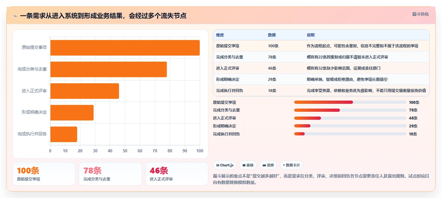Viewport: 442px width, 198px height.
Task: Click the 数据 table column header
Action: pos(272,35)
